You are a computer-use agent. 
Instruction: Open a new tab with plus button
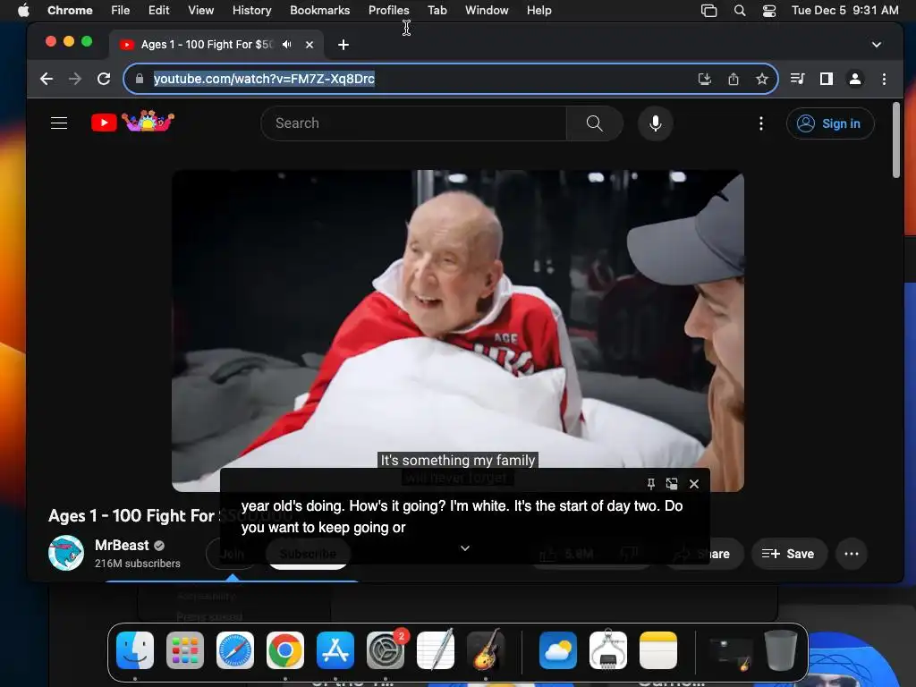coord(343,45)
